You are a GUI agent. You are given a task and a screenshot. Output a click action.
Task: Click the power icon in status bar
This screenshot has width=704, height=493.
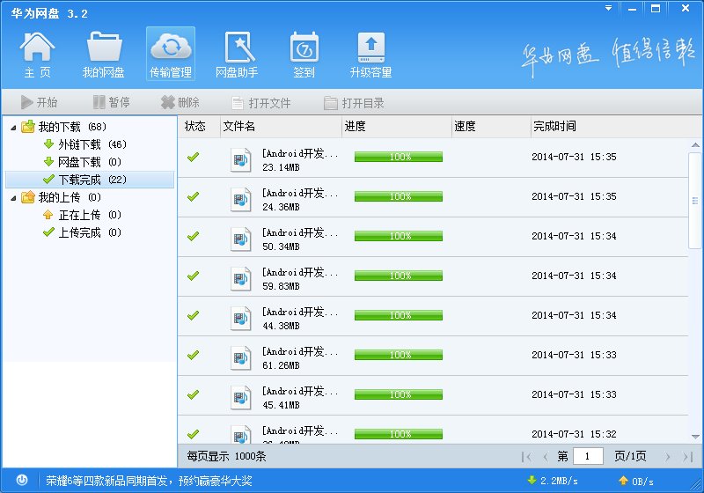click(21, 481)
